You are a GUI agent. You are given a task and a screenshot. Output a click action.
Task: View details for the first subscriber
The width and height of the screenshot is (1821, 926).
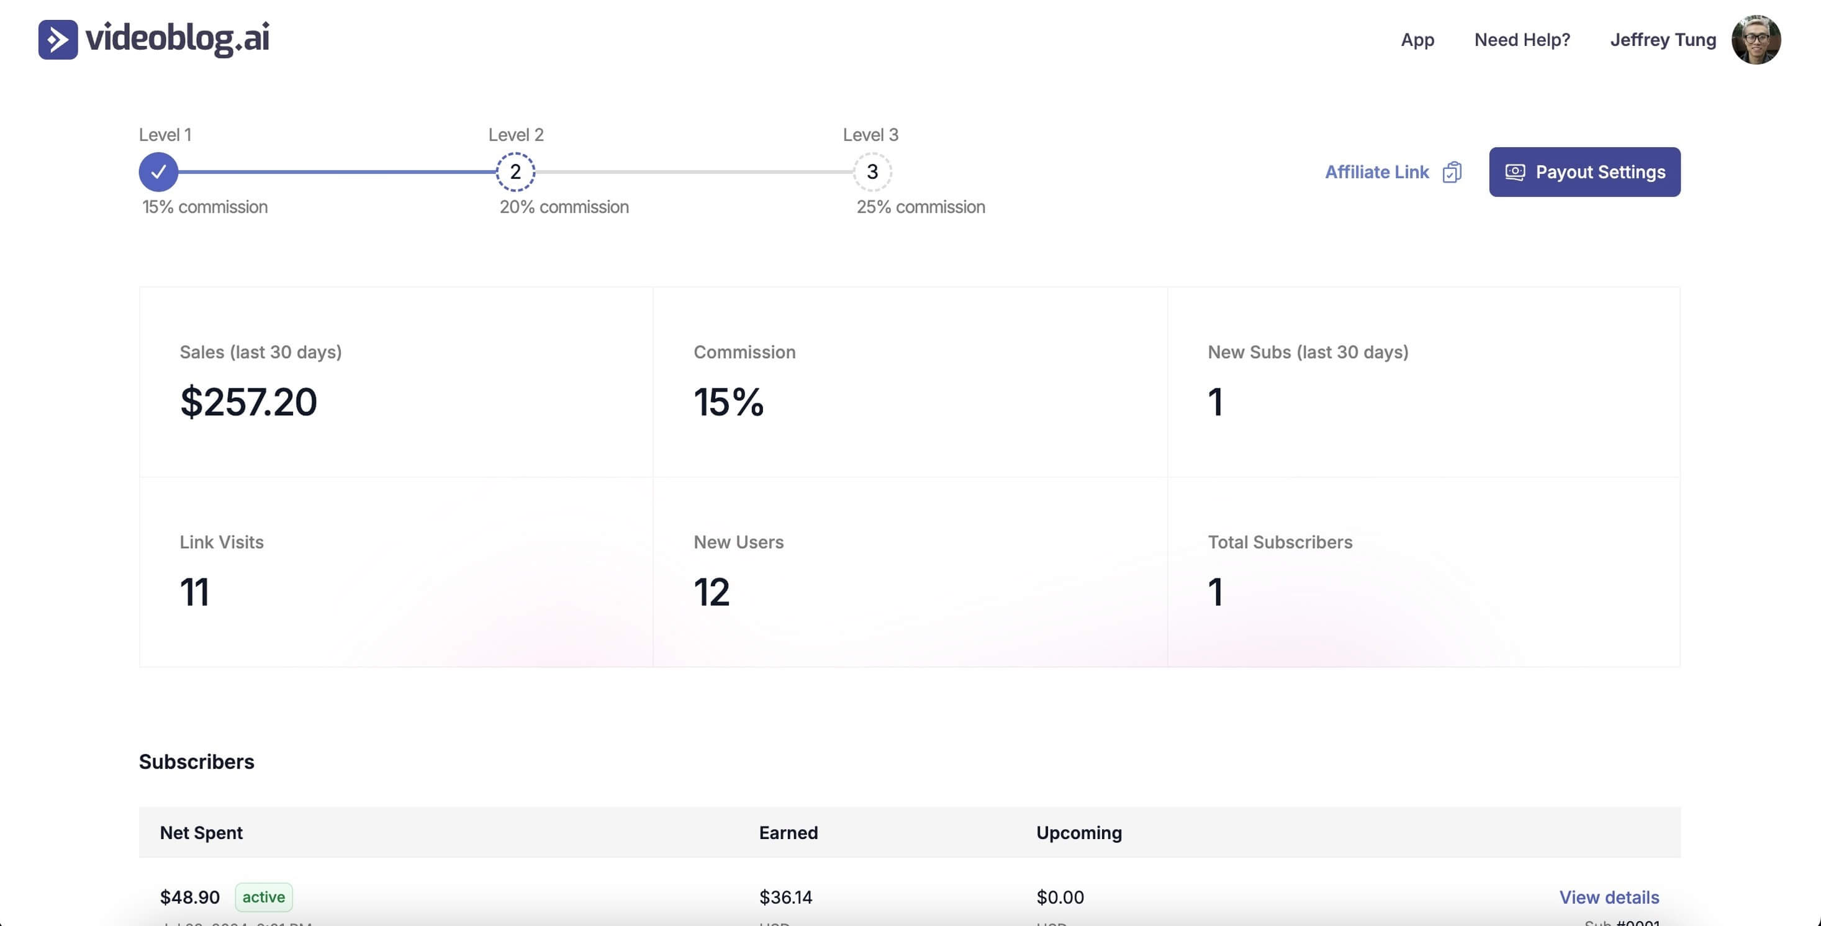click(x=1609, y=896)
